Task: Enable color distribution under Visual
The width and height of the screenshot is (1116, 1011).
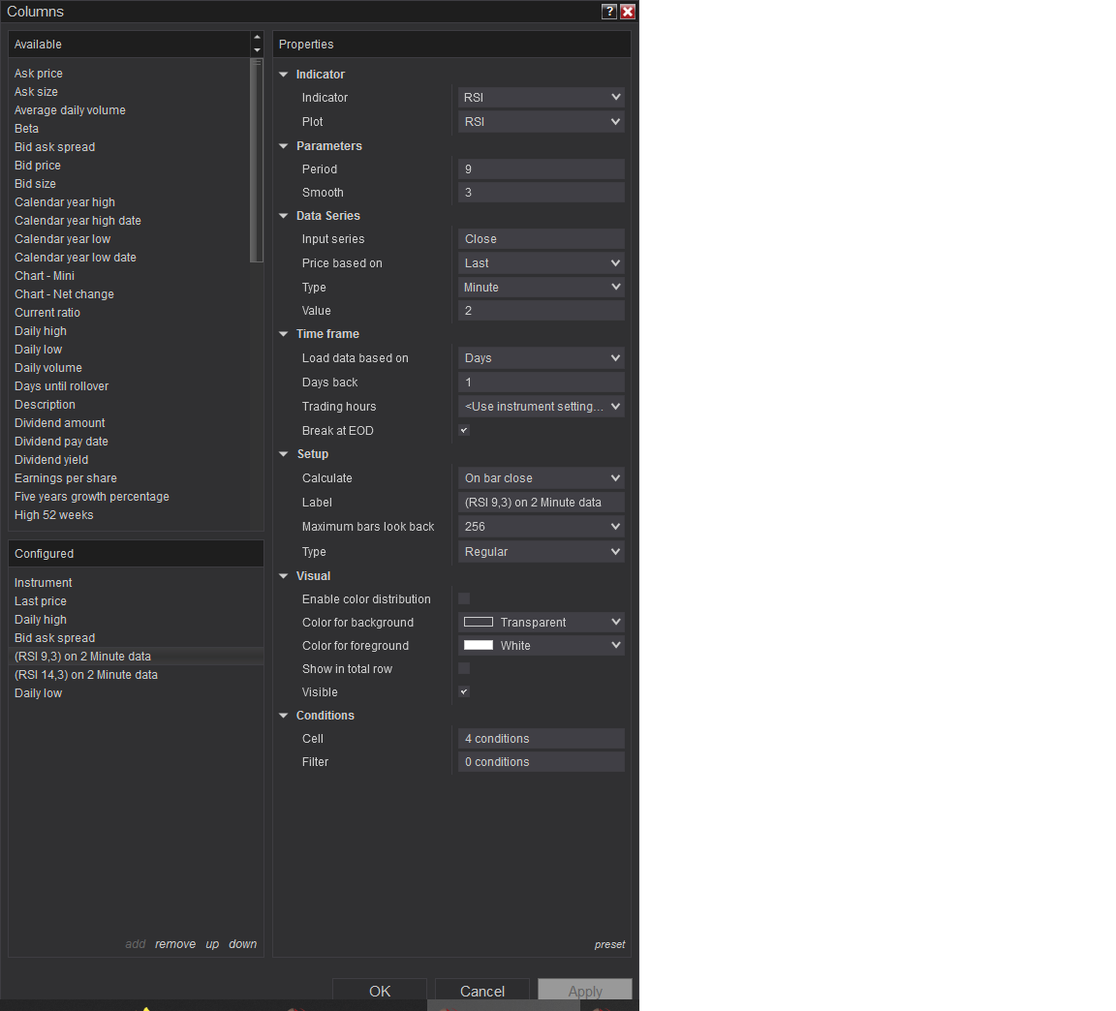Action: [x=463, y=598]
